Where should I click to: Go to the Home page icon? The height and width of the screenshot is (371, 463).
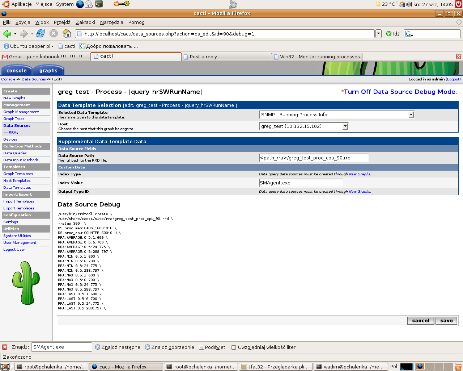67,34
